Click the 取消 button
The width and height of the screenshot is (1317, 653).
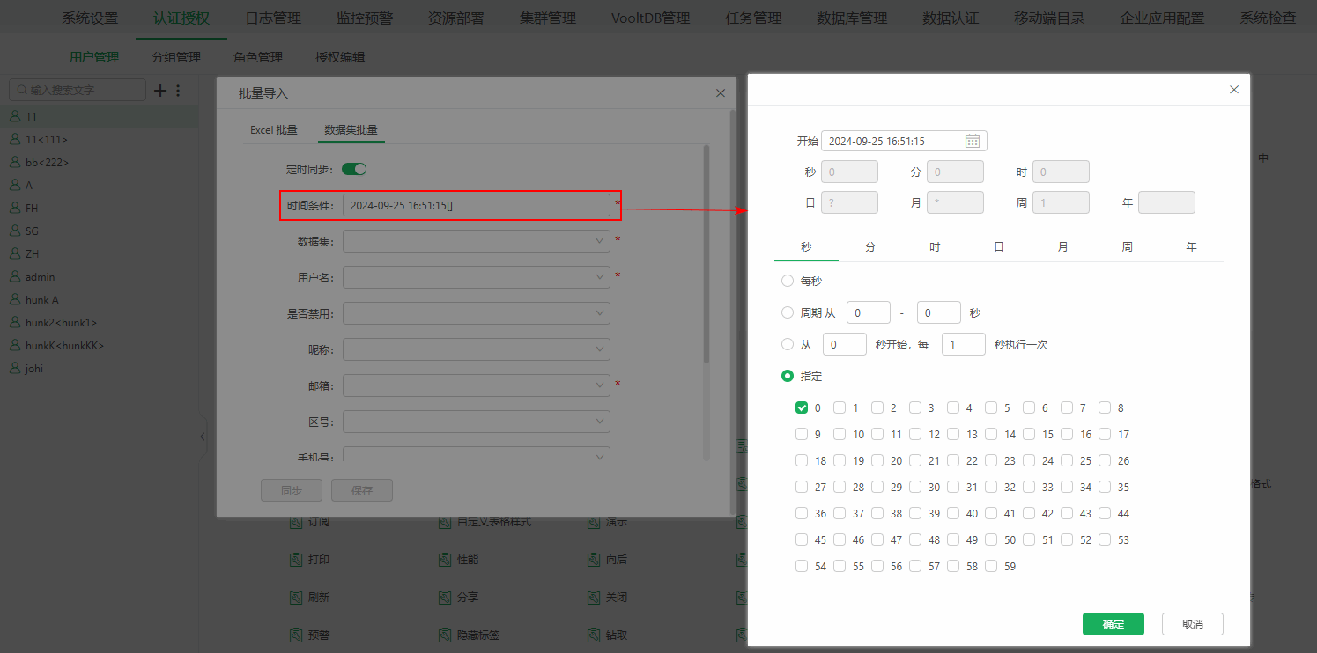point(1193,624)
